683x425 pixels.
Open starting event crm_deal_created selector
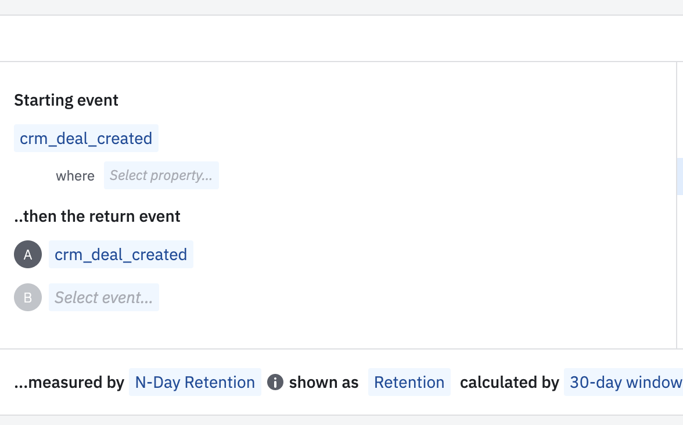[86, 139]
